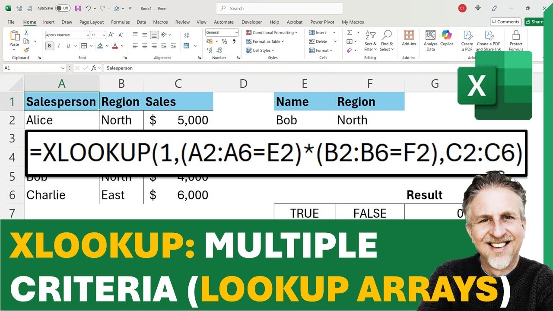Apply the red Font Color

coord(115,46)
